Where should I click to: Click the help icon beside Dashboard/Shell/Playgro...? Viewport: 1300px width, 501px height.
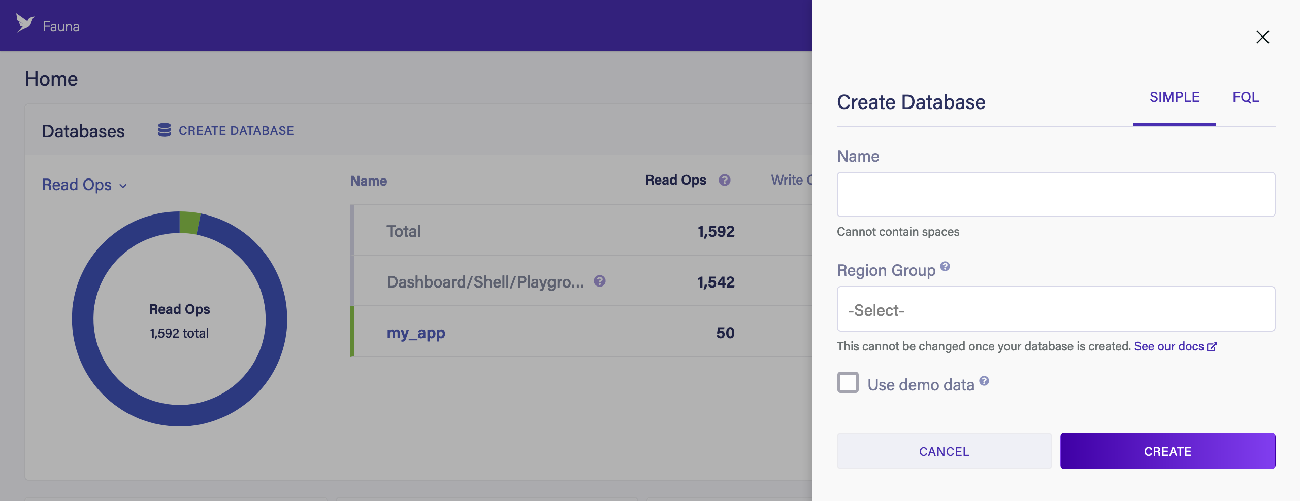coord(600,281)
